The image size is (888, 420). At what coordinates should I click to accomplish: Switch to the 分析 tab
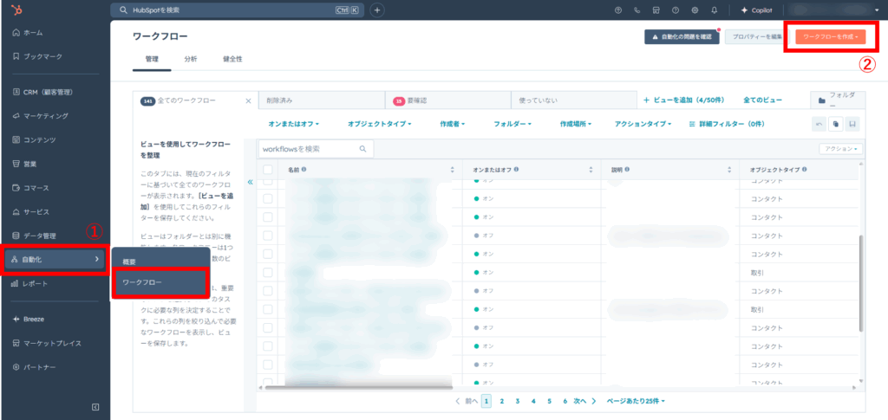[x=191, y=59]
